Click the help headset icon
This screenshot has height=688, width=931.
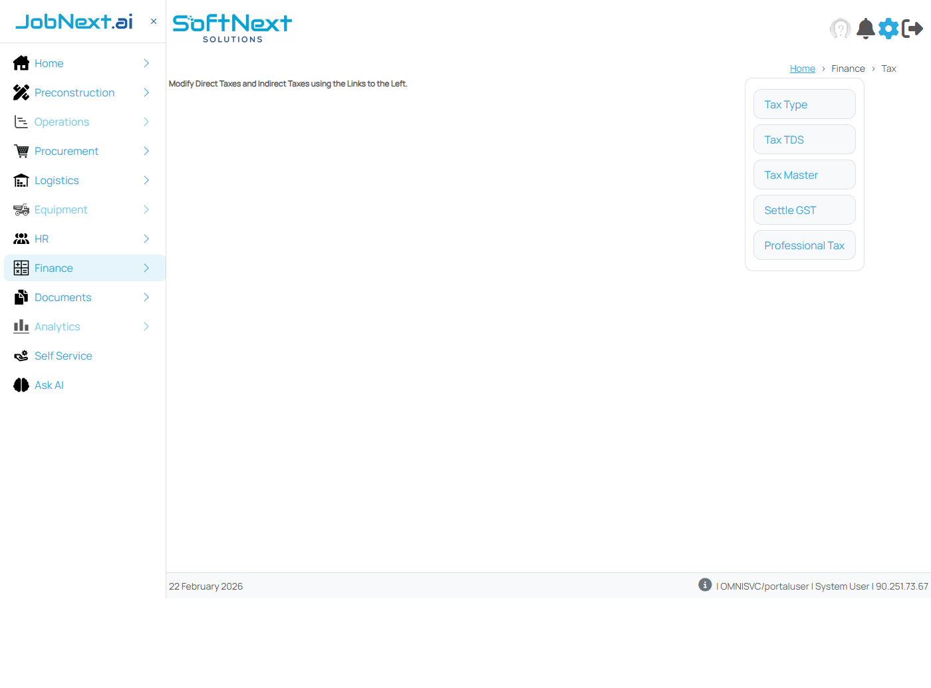click(x=840, y=29)
